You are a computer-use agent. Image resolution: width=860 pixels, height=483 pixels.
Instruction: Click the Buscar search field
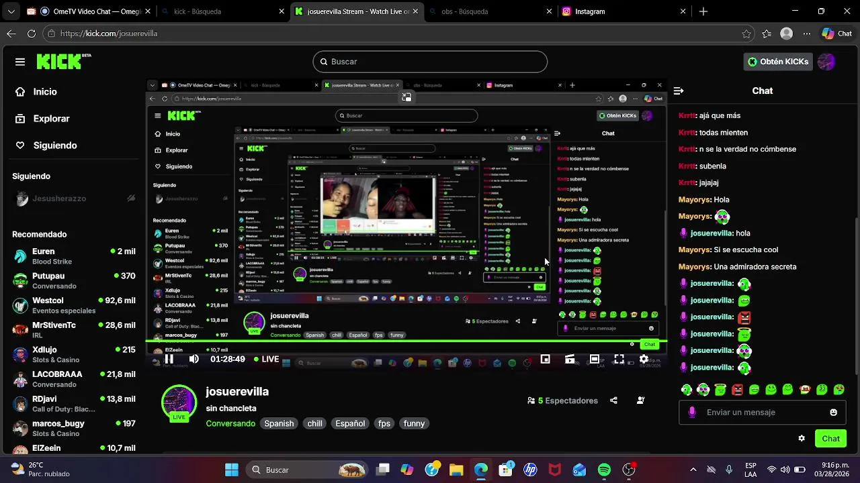point(430,62)
